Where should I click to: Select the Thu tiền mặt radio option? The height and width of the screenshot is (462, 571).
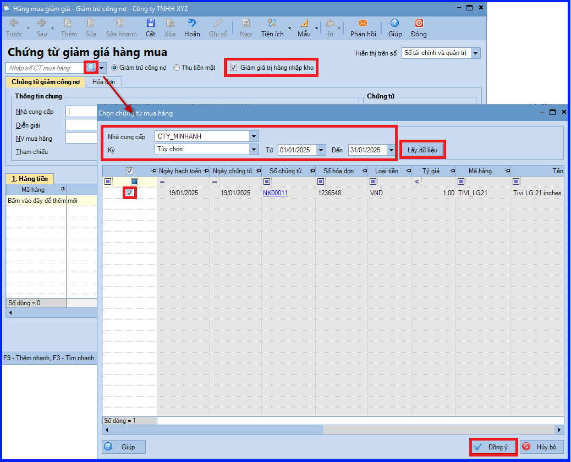tap(177, 68)
